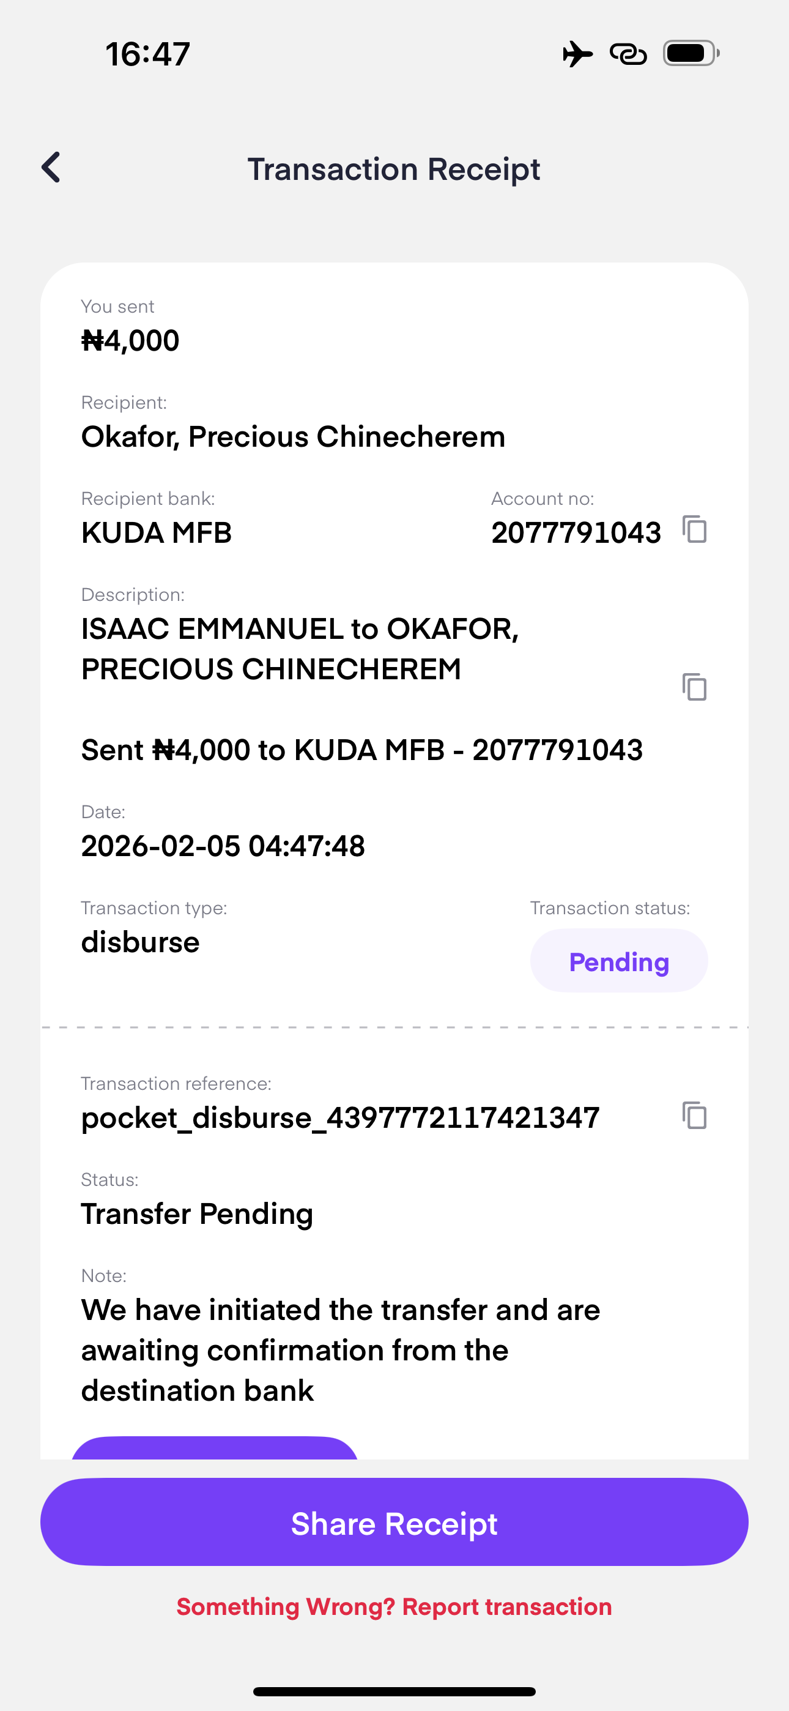Copy the account number 2077791043
Viewport: 789px width, 1711px height.
[x=694, y=529]
